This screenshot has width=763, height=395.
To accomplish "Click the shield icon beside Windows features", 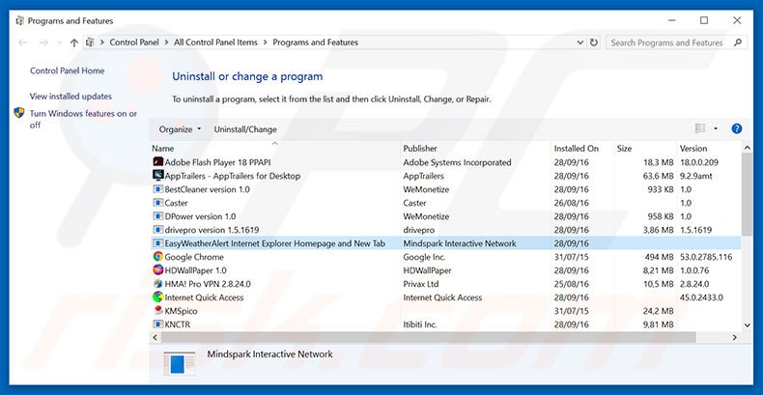I will [19, 113].
